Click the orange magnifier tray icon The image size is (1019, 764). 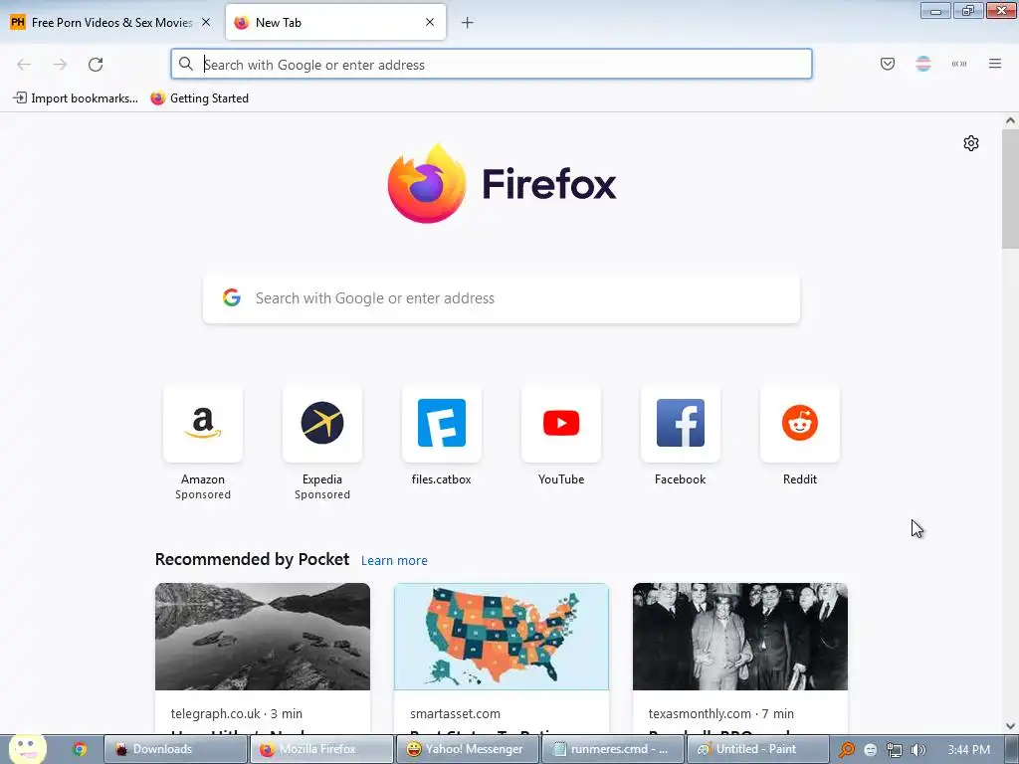[x=846, y=750]
